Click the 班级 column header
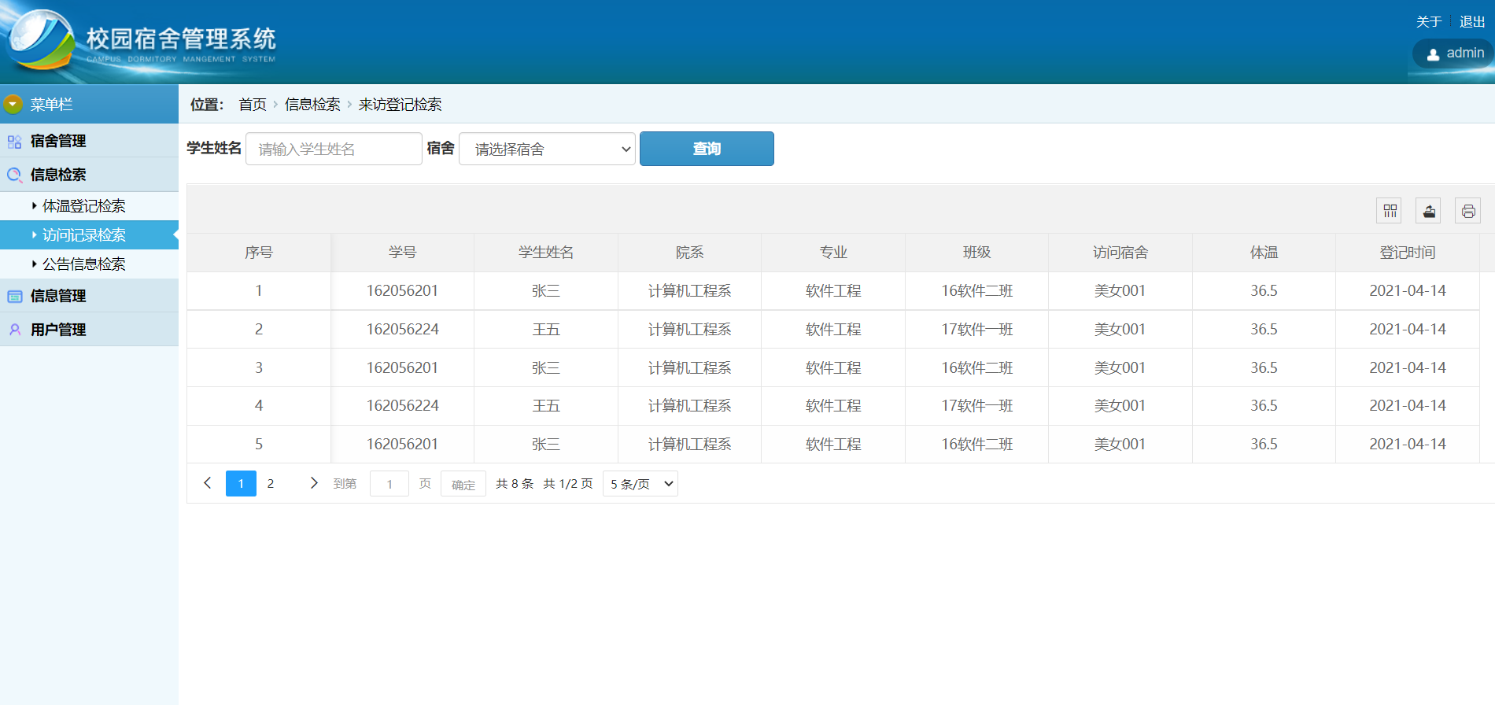This screenshot has width=1495, height=705. [976, 253]
